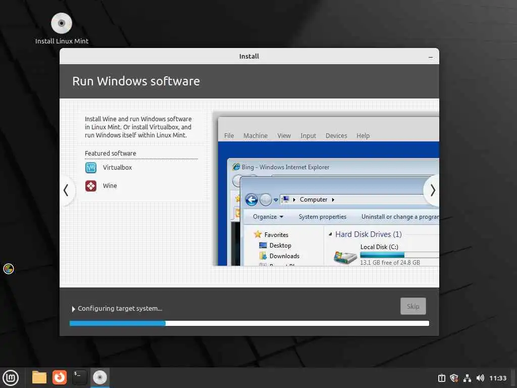The image size is (517, 388).
Task: Click the removable drives tray icon
Action: 441,378
